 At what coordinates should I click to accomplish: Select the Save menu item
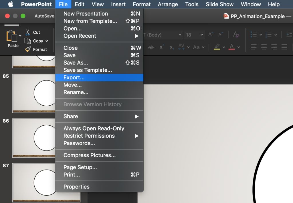99,55
